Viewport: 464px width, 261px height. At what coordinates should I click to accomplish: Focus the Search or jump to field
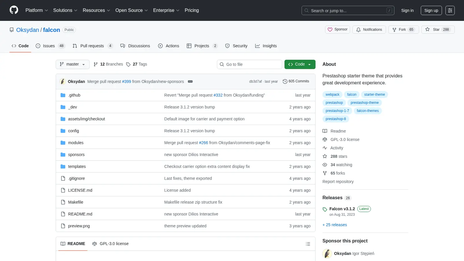(x=348, y=10)
